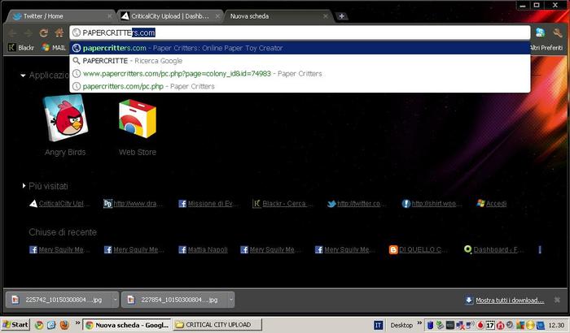Close the CriticalCity Upload tab

217,16
